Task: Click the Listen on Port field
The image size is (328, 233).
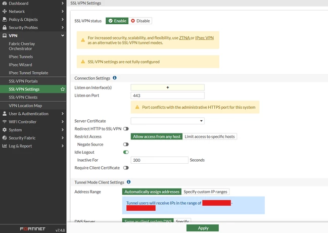Action: (168, 96)
